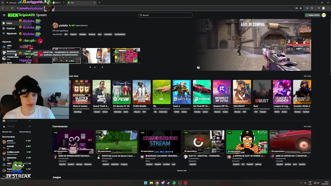Select the MOBA tag under Dota 2

pyautogui.click(x=177, y=112)
